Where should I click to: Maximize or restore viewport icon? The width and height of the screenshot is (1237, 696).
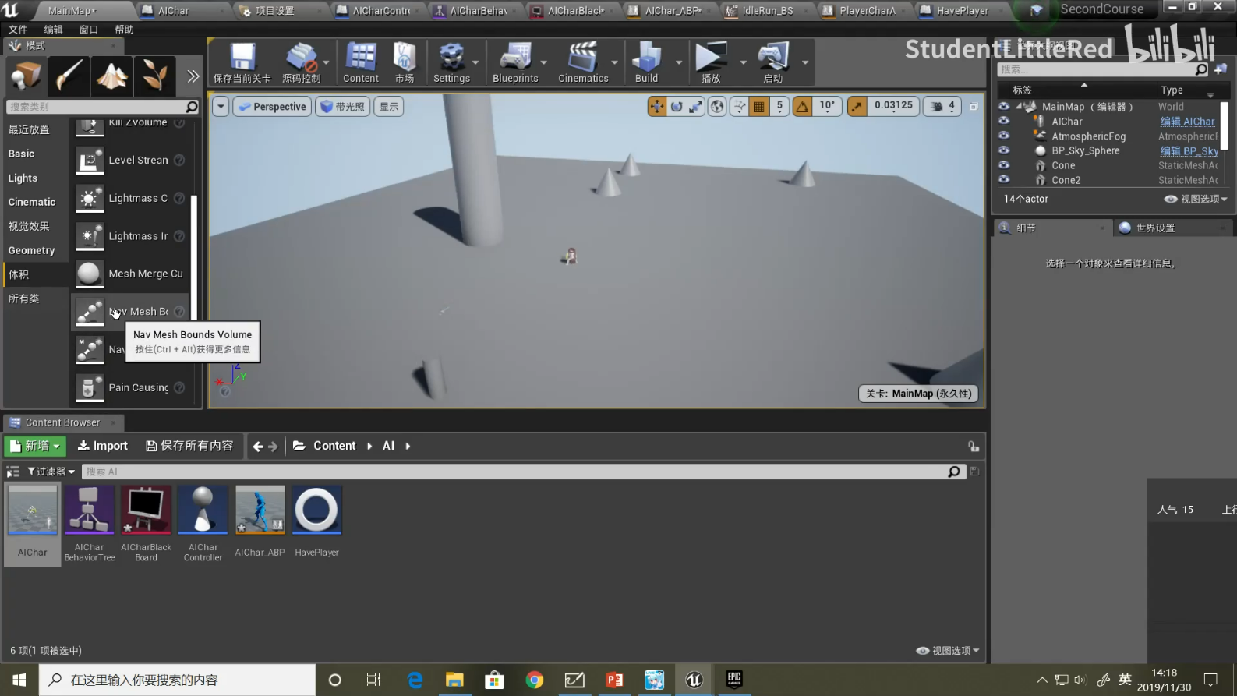click(x=974, y=107)
